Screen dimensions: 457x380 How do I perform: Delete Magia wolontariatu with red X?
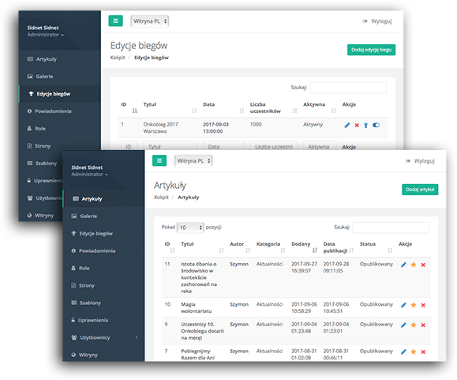coord(423,305)
